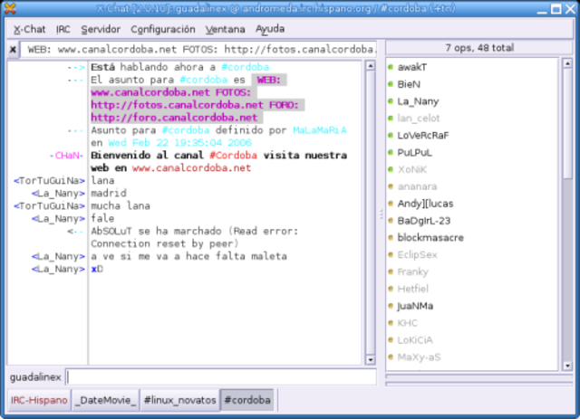Click the green op icon beside awakT
Viewport: 580px width, 419px height.
click(391, 67)
